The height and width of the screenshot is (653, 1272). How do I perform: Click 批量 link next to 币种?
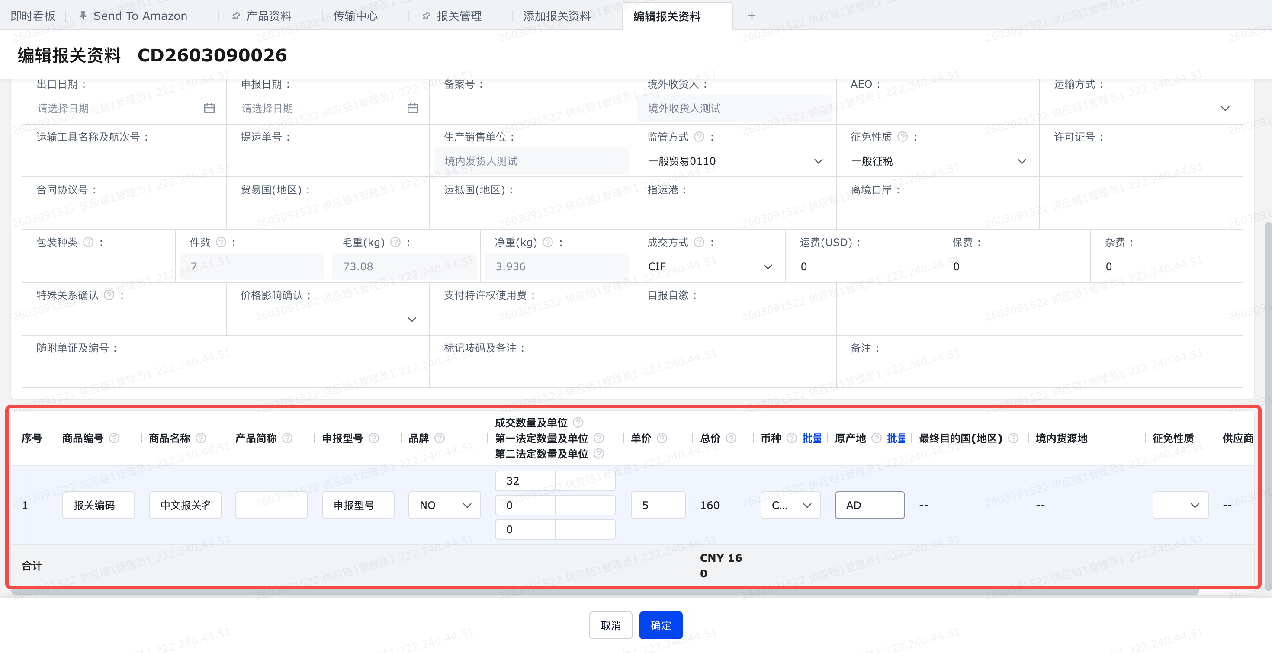pyautogui.click(x=811, y=439)
